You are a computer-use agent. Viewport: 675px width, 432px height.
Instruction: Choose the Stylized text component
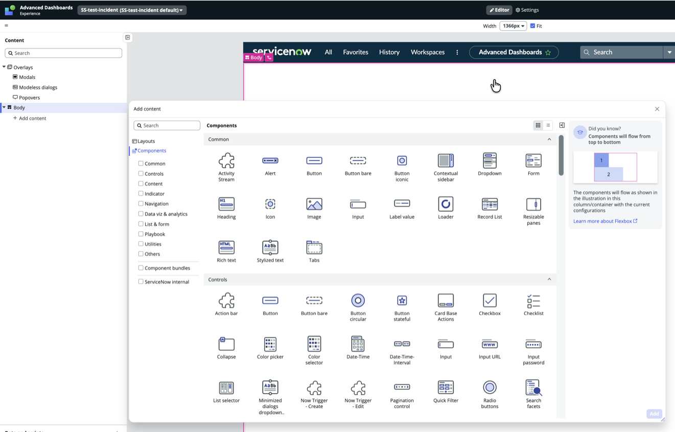(x=270, y=251)
